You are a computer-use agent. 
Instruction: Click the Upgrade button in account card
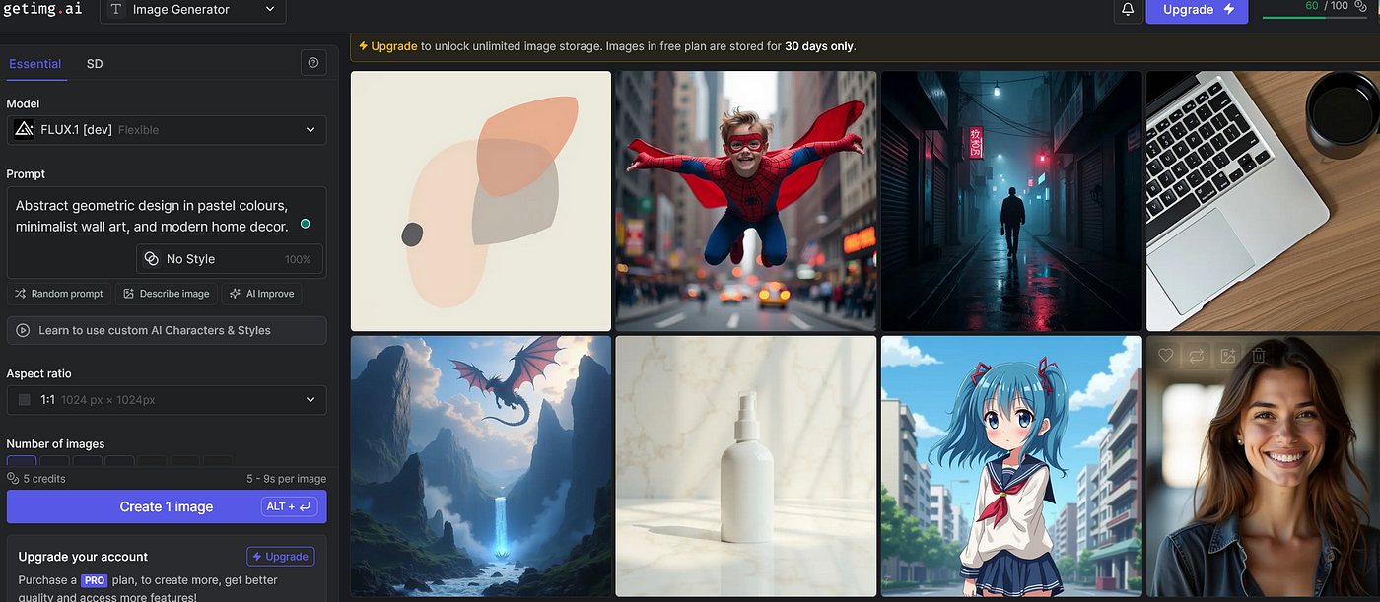point(281,557)
